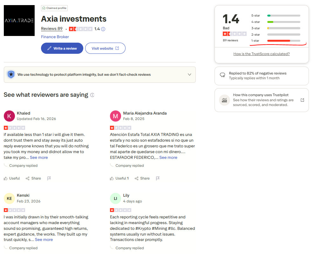Expand the platform integrity notice
This screenshot has width=314, height=254.
pos(189,74)
